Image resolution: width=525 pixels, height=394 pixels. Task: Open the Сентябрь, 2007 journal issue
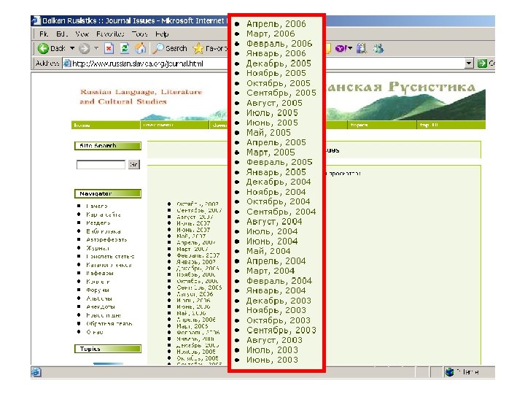click(199, 210)
